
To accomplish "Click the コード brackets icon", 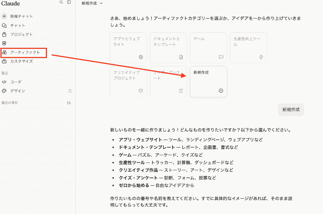I will coord(4,82).
